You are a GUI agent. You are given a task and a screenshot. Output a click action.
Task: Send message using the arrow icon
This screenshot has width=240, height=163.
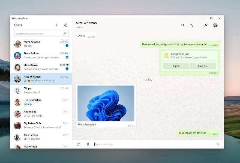point(218,144)
